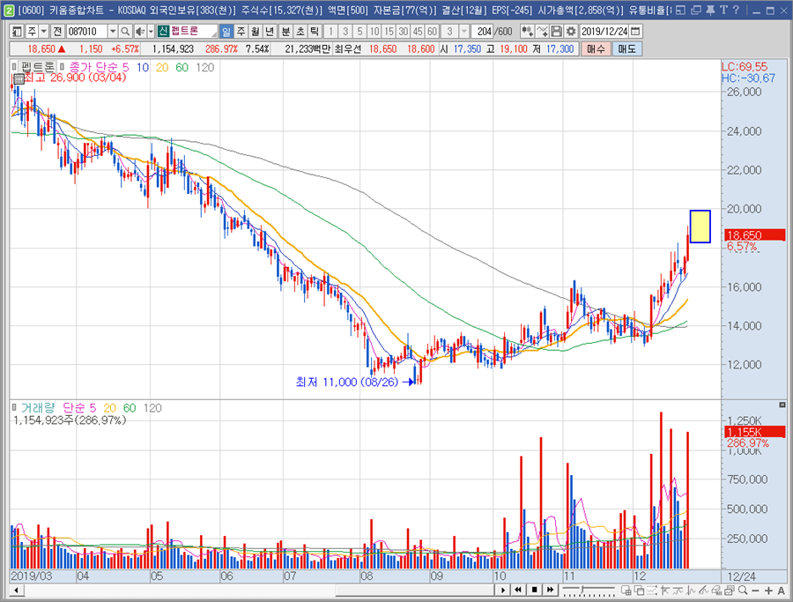
Task: Select the 60 interval tab
Action: coord(432,32)
